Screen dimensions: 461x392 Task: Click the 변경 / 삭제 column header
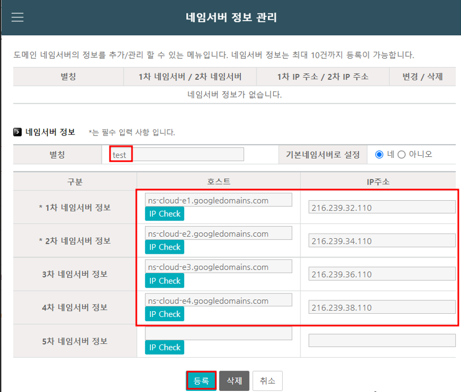pos(422,77)
